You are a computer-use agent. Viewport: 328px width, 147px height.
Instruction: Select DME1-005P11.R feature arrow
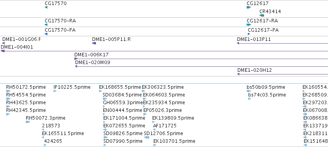pyautogui.click(x=94, y=43)
